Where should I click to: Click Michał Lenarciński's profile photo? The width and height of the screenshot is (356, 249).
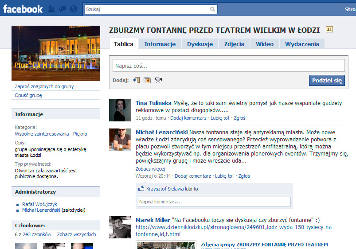(120, 140)
